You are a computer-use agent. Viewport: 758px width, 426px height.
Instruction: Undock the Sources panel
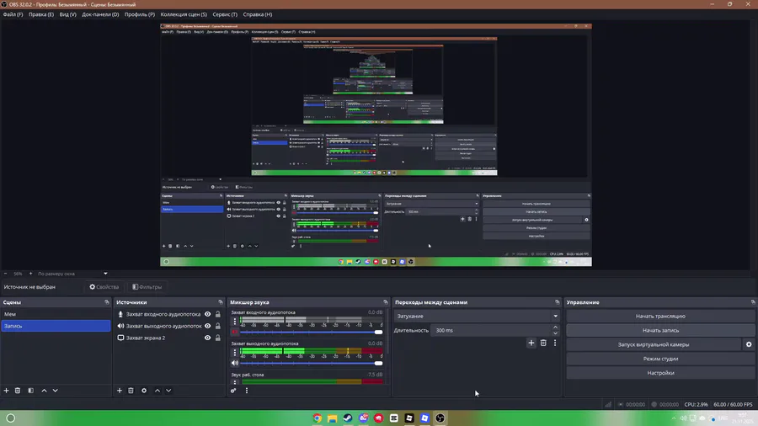pos(221,302)
